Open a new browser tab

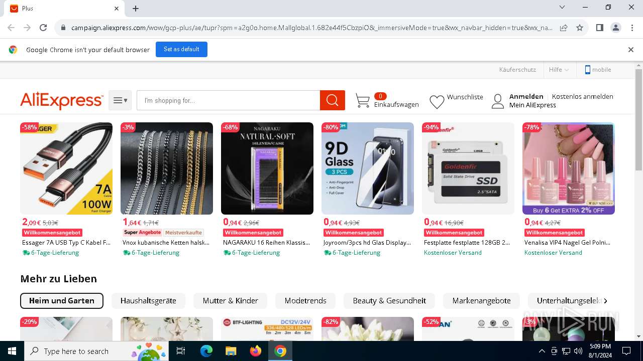pyautogui.click(x=136, y=9)
